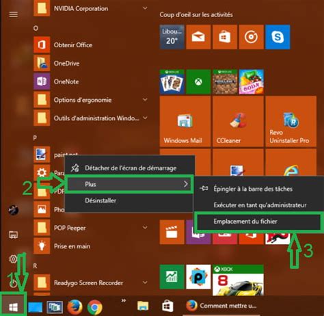
Task: Launch Prise en main app
Action: pos(91,246)
